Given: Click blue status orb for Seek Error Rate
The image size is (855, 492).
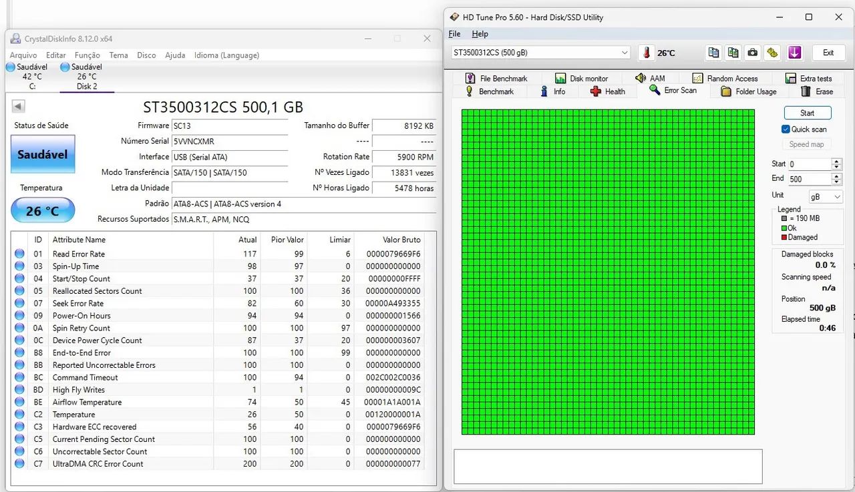Looking at the screenshot, I should [x=19, y=303].
